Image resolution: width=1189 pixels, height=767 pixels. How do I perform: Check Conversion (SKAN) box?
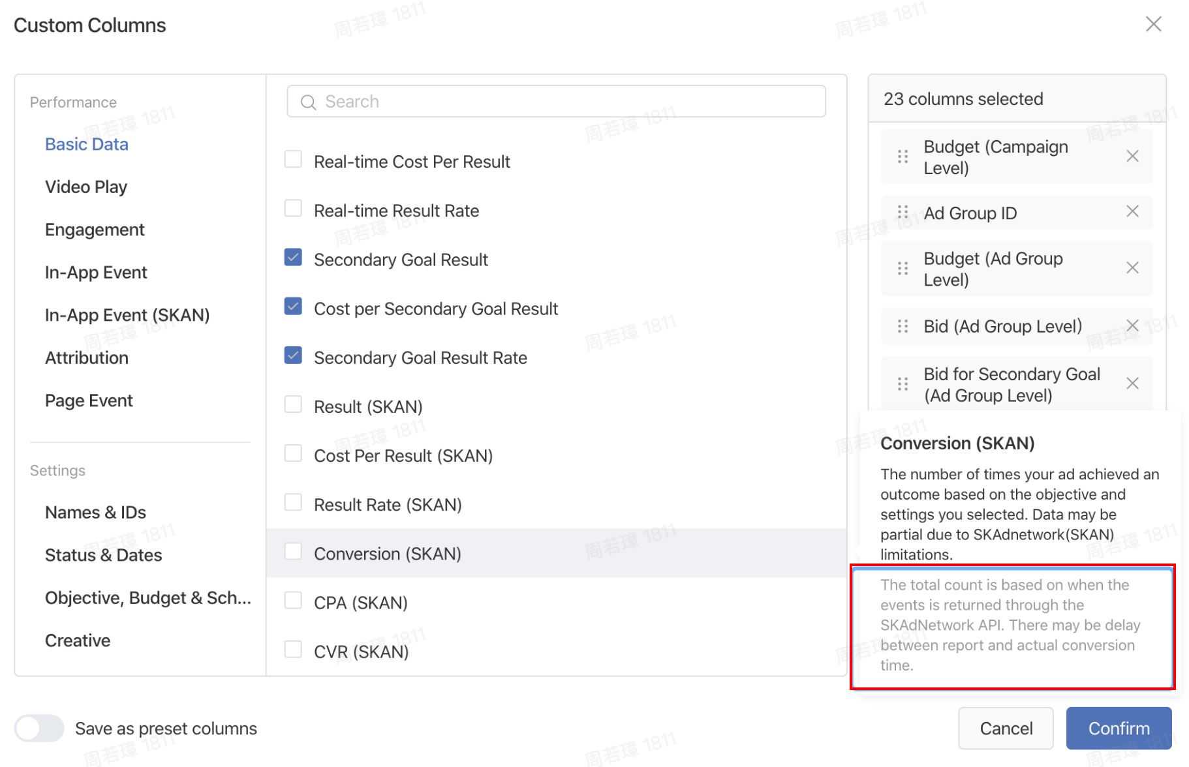(x=293, y=551)
